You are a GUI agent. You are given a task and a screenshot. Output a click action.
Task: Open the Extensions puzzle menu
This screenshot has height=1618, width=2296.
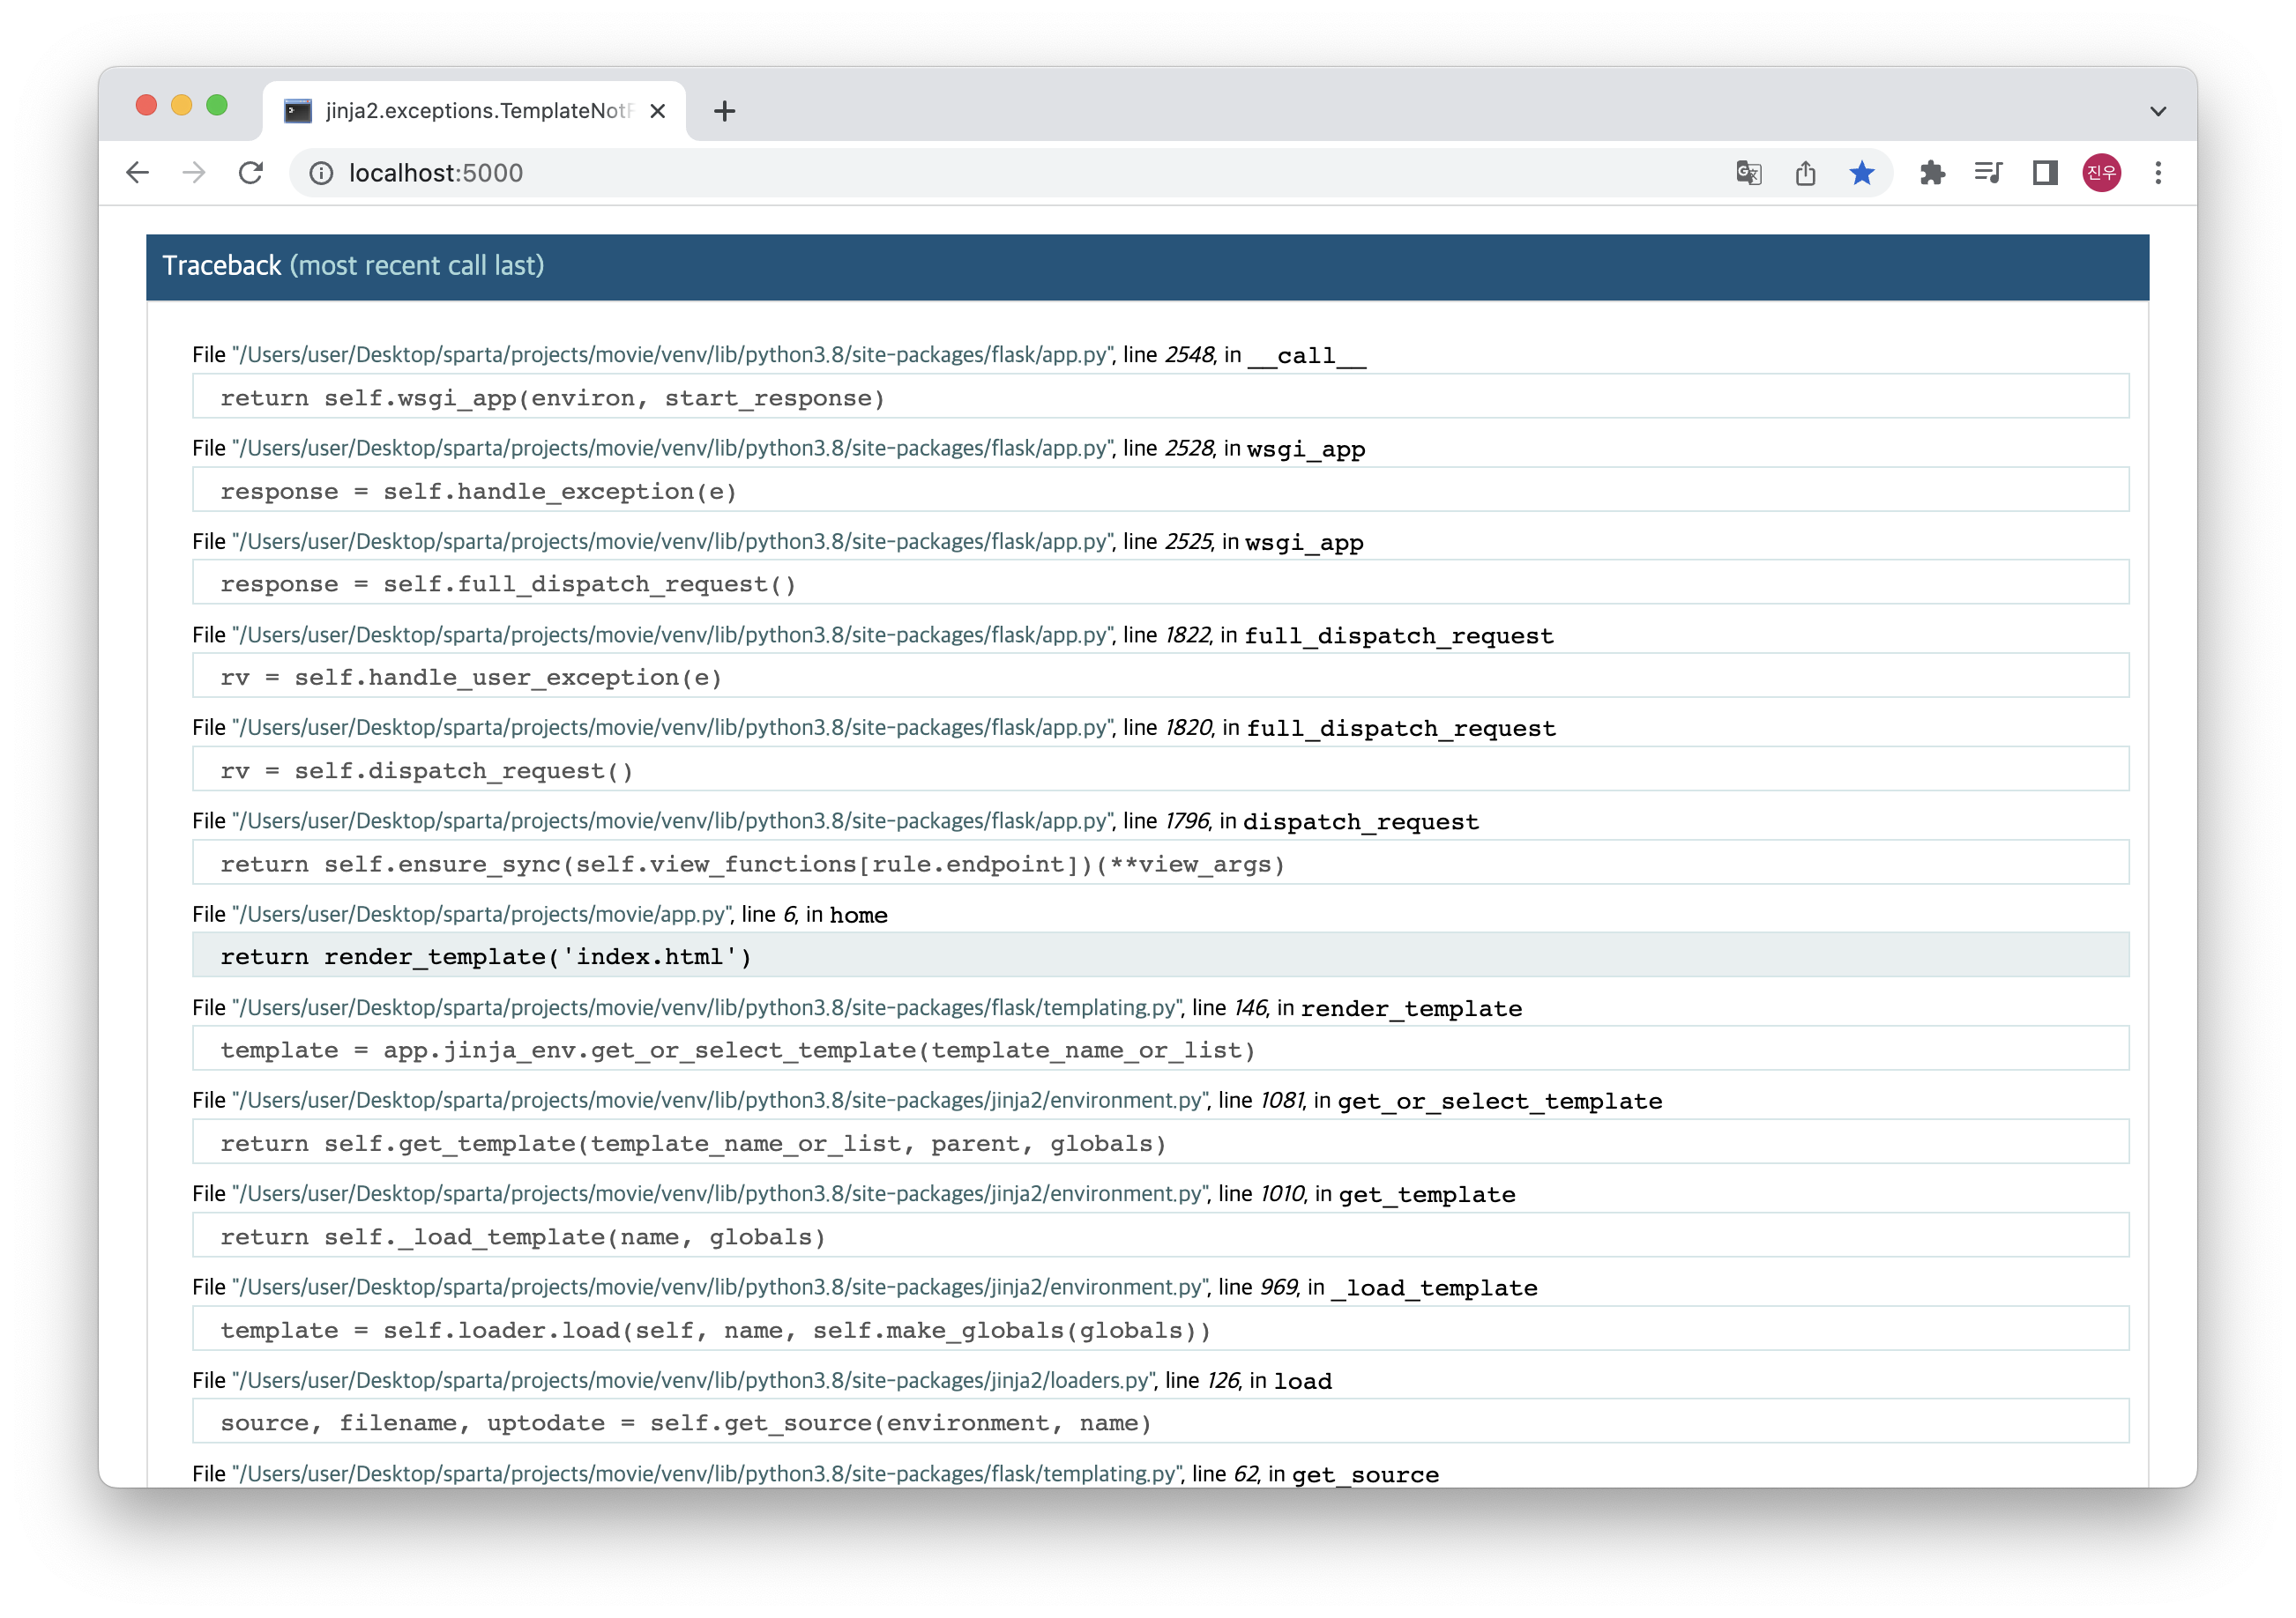1932,173
